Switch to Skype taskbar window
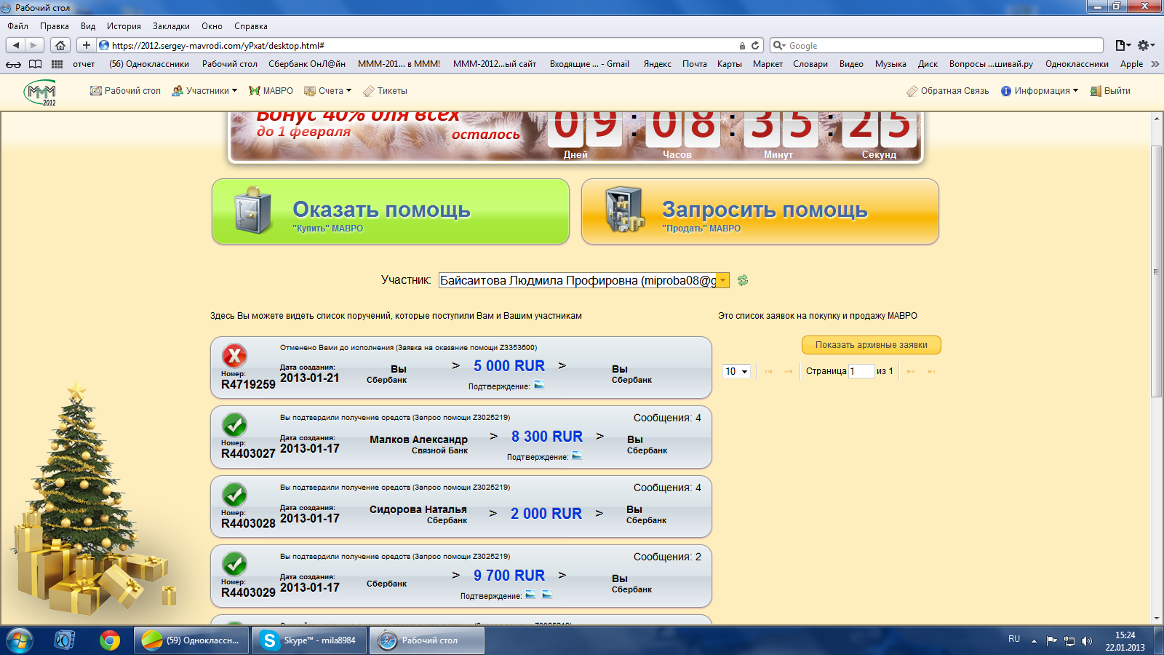 coord(310,640)
